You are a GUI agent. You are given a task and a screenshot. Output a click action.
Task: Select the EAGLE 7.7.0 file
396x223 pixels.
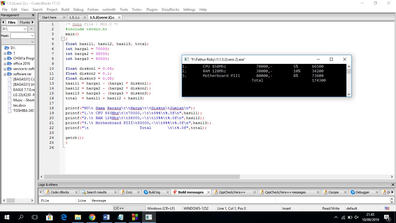(24, 89)
